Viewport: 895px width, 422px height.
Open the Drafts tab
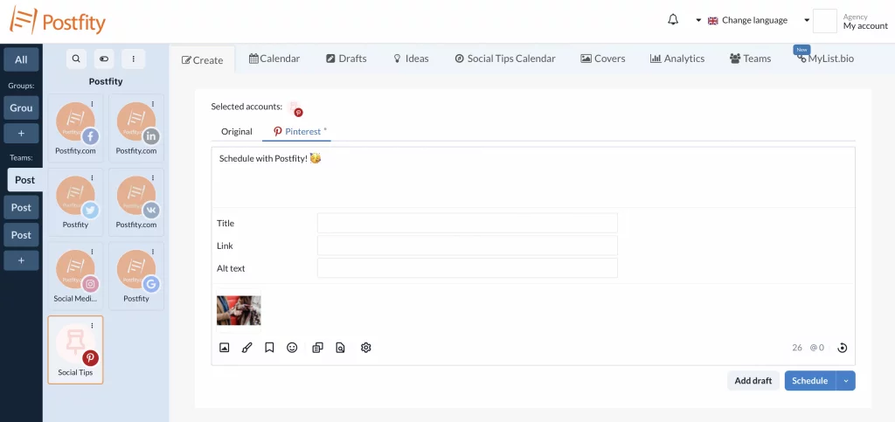click(x=346, y=59)
